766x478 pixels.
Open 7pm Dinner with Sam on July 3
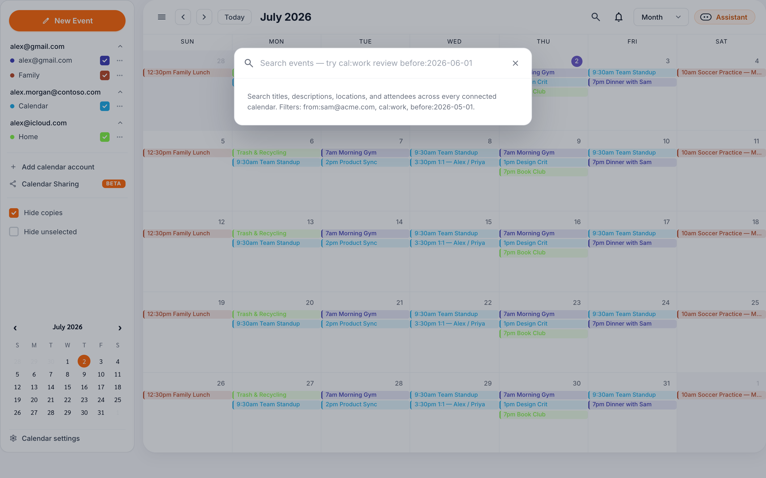[632, 82]
